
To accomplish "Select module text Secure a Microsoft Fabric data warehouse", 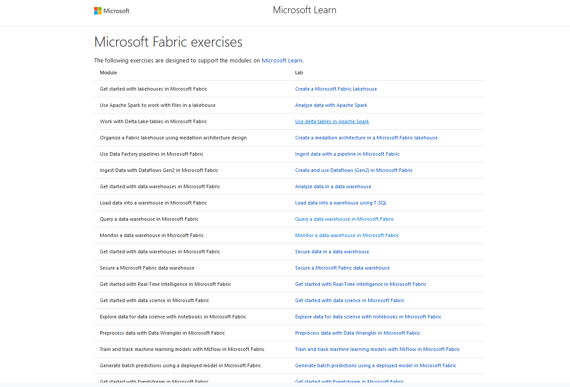I will [x=147, y=268].
